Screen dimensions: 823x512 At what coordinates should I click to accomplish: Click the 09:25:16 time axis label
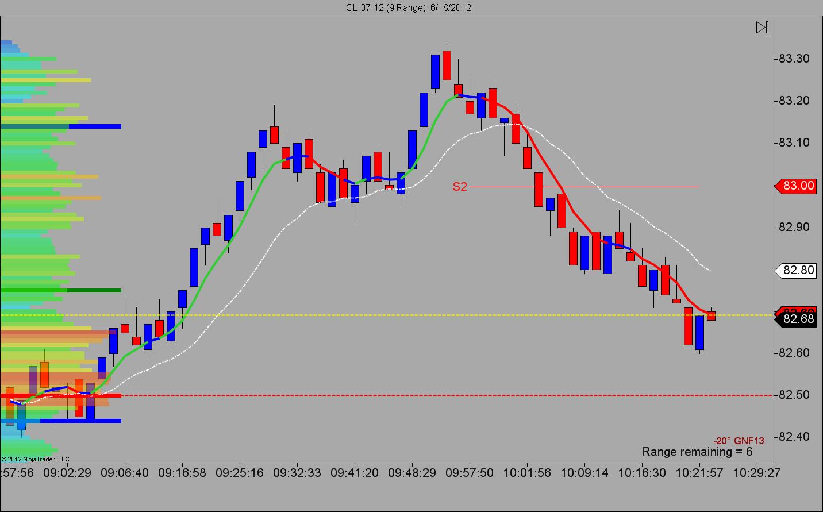(240, 473)
